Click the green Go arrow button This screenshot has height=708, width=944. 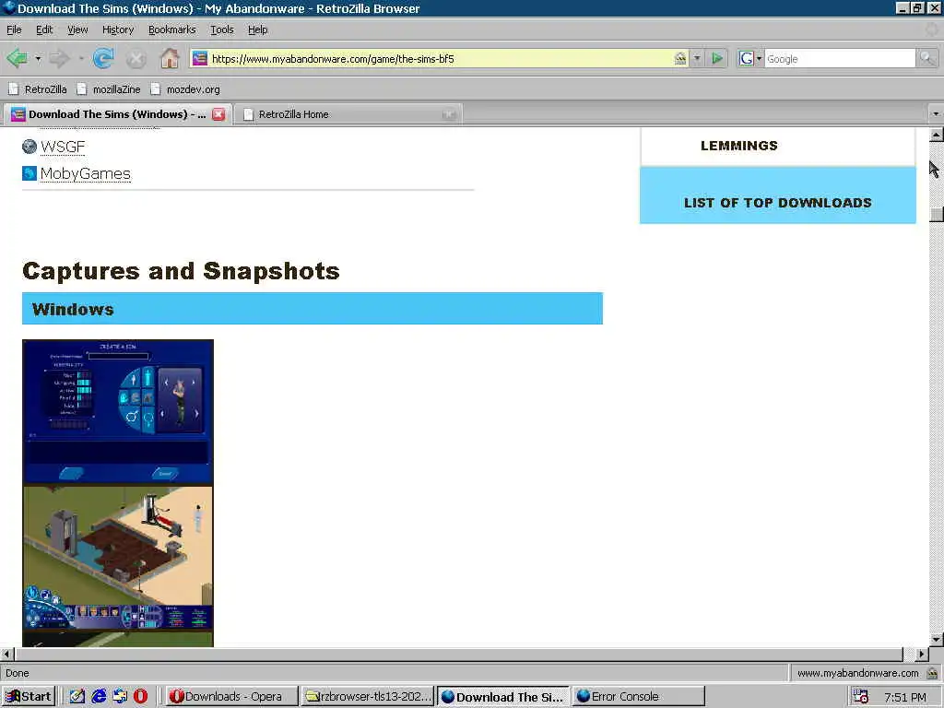717,58
